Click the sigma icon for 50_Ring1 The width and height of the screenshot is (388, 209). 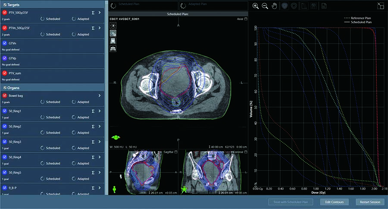[93, 111]
